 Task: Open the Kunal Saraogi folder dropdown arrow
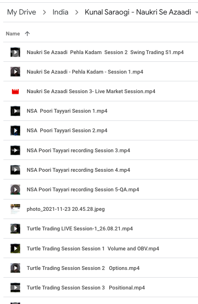coord(196,12)
